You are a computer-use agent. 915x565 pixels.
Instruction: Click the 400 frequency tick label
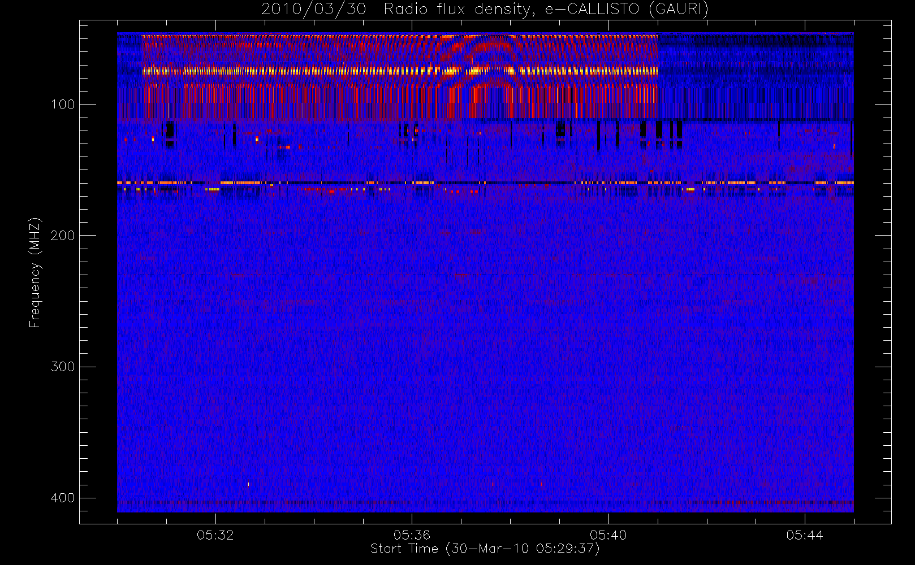coord(63,498)
